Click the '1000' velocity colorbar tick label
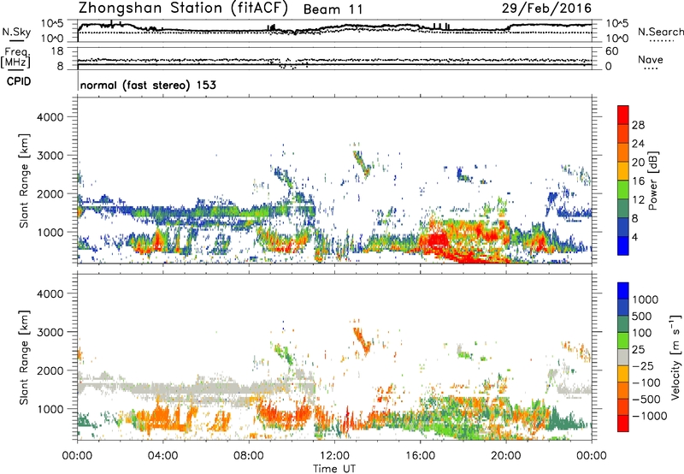Viewport: 684px width, 474px height. (x=646, y=299)
